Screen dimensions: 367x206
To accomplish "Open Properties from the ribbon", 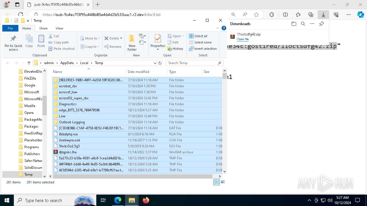I will click(158, 40).
